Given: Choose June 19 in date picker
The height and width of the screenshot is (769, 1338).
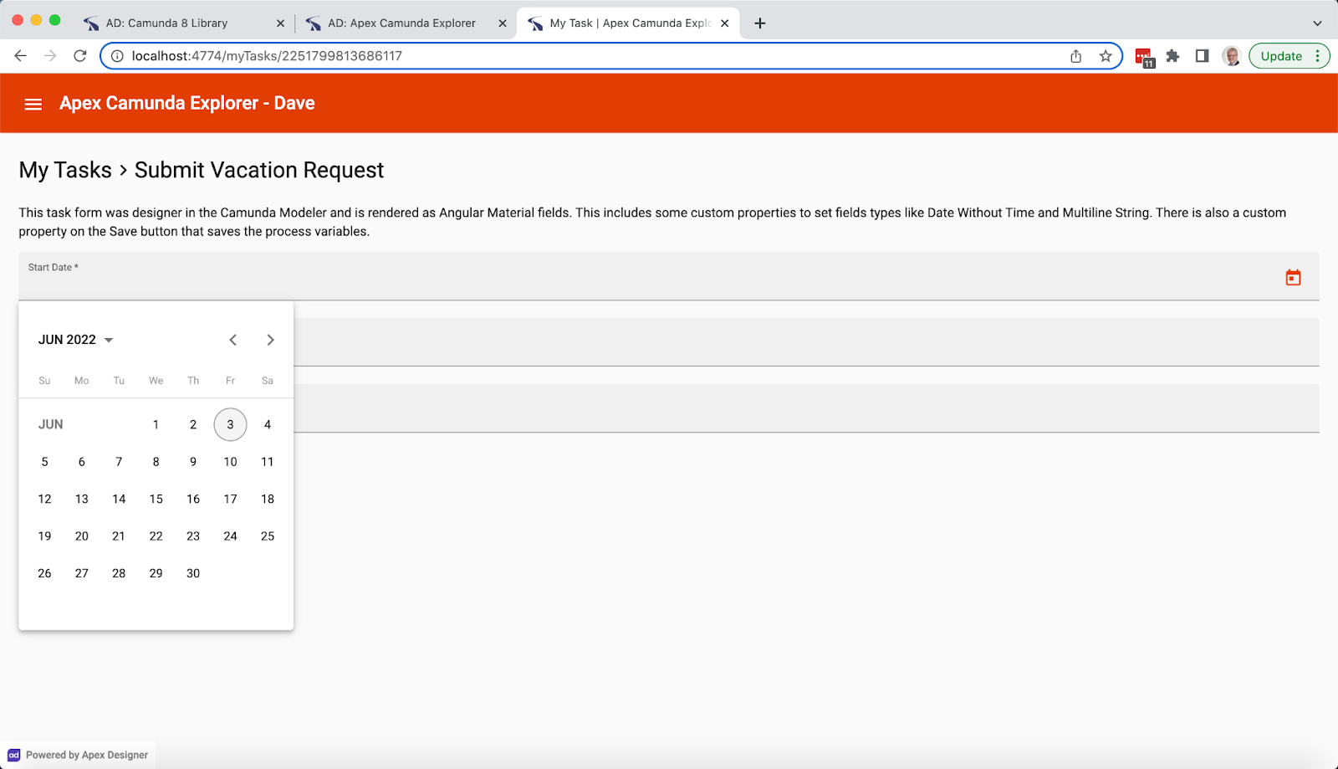Looking at the screenshot, I should click(x=44, y=536).
